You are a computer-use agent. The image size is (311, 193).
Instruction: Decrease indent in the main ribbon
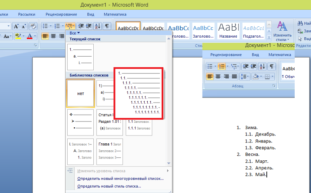(x=81, y=26)
